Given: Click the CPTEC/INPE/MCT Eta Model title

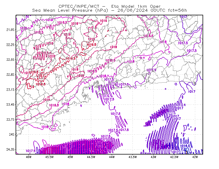Looking at the screenshot, I should click(x=109, y=6).
